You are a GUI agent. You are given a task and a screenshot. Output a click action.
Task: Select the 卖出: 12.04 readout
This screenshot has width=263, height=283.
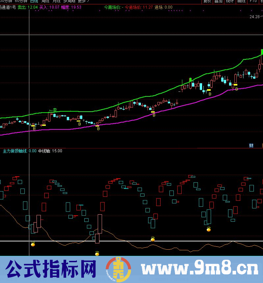coord(28,7)
